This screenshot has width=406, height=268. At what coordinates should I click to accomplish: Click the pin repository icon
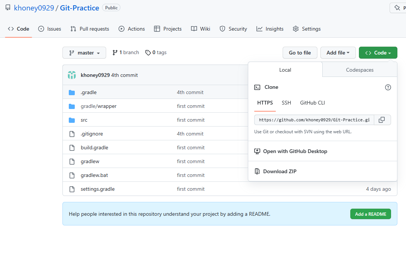pos(397,7)
